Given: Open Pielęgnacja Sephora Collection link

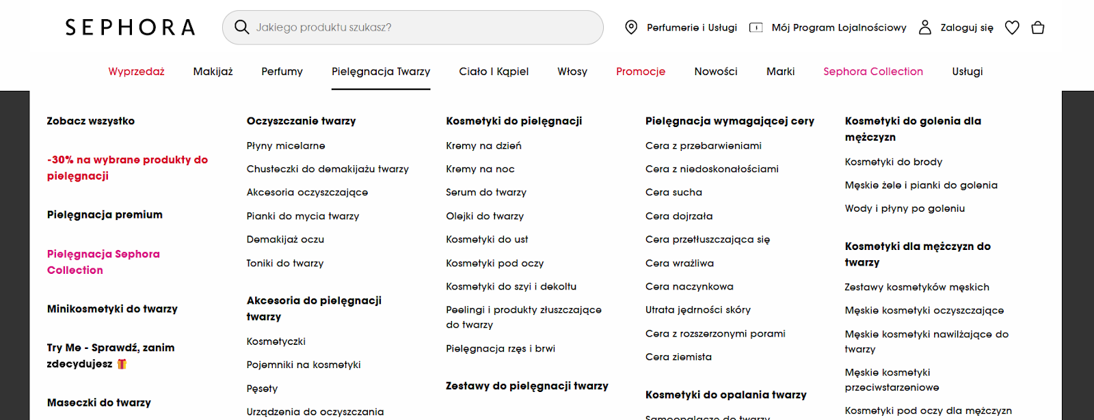Looking at the screenshot, I should [x=103, y=262].
